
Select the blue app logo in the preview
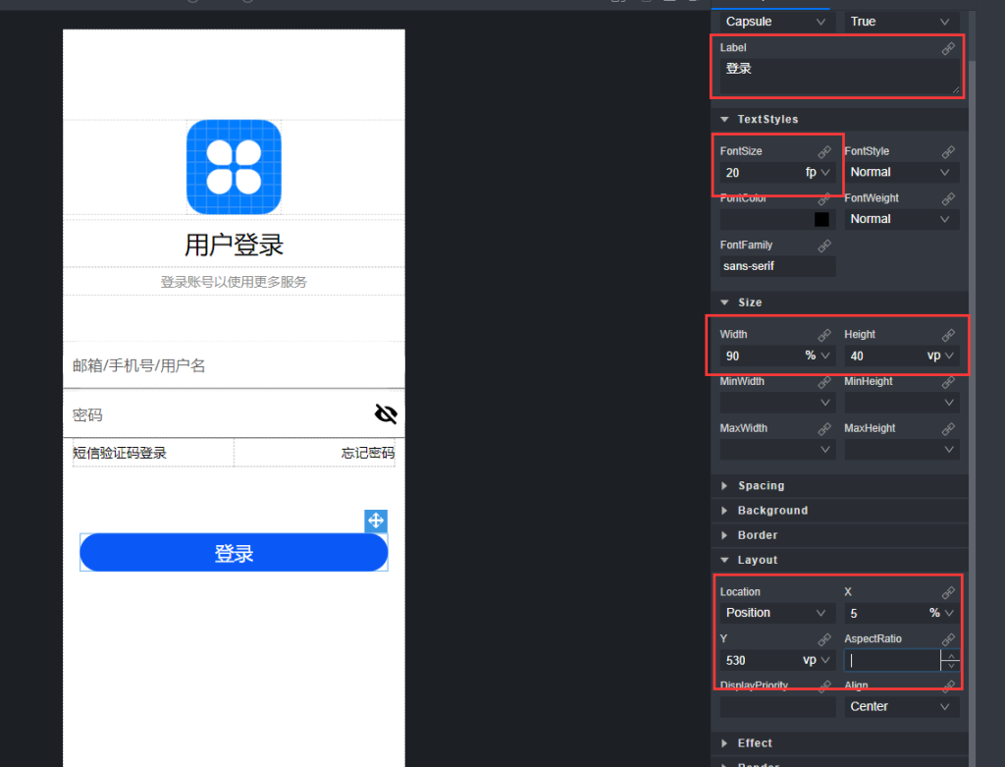(x=234, y=167)
